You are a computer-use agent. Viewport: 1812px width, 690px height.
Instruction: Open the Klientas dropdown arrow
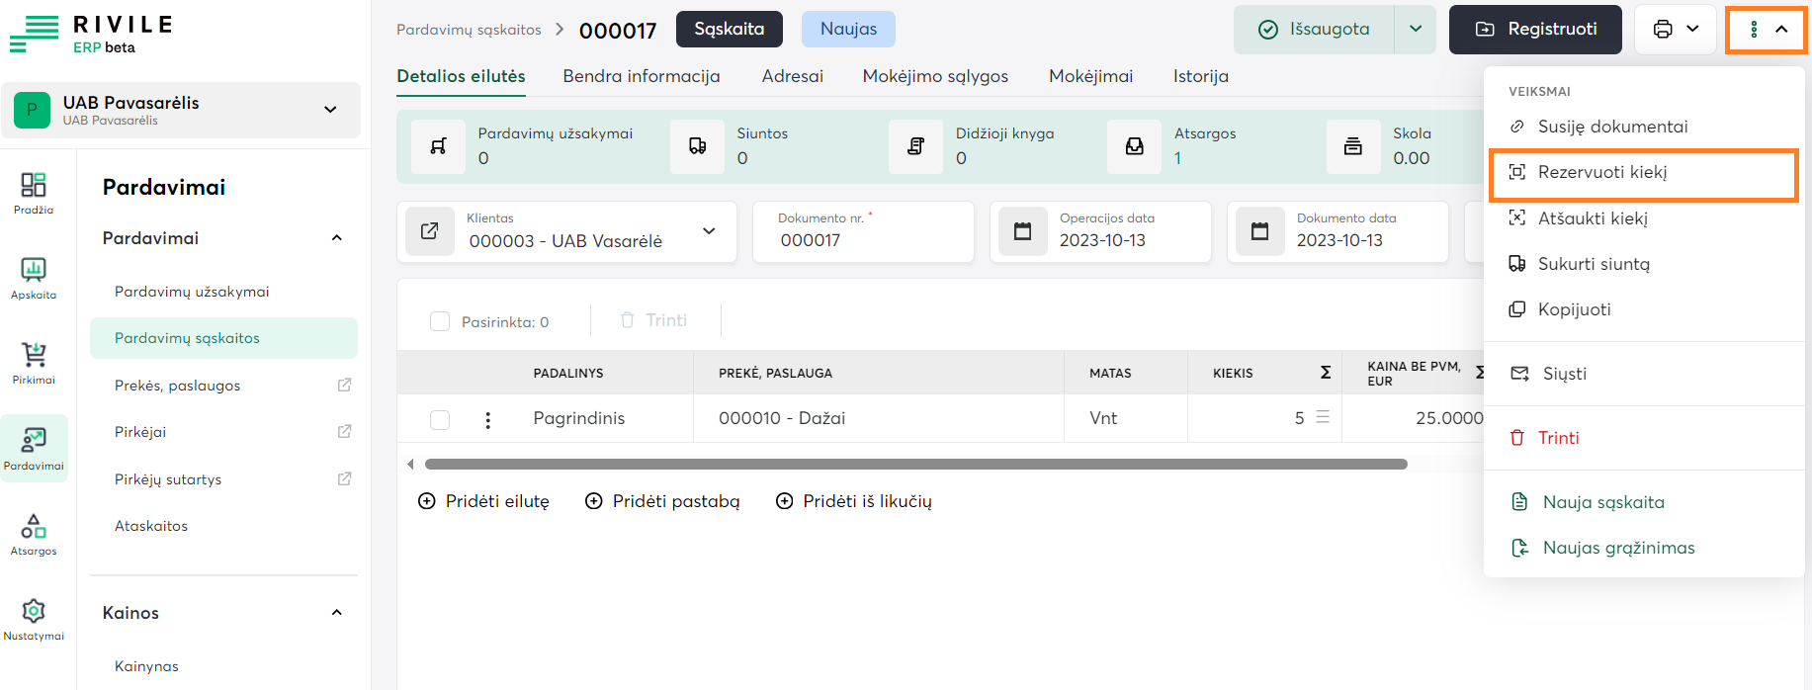point(709,231)
